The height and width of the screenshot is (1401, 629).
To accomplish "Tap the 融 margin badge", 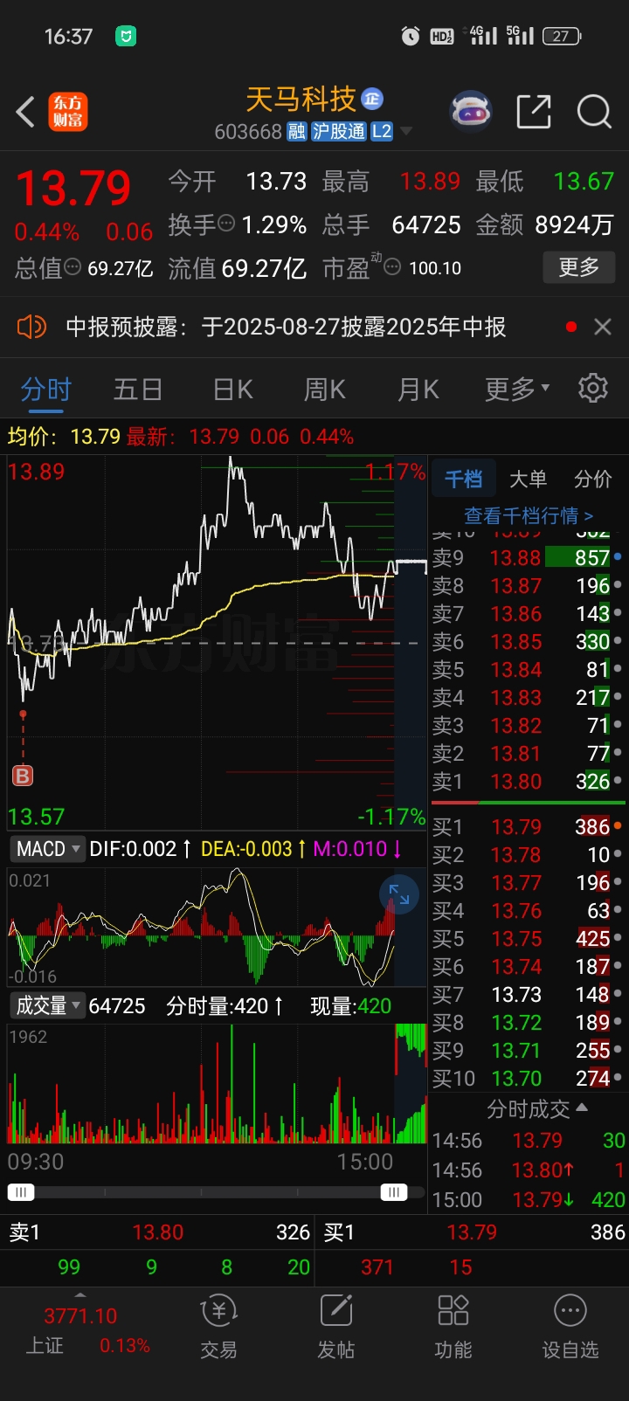I will [x=297, y=132].
